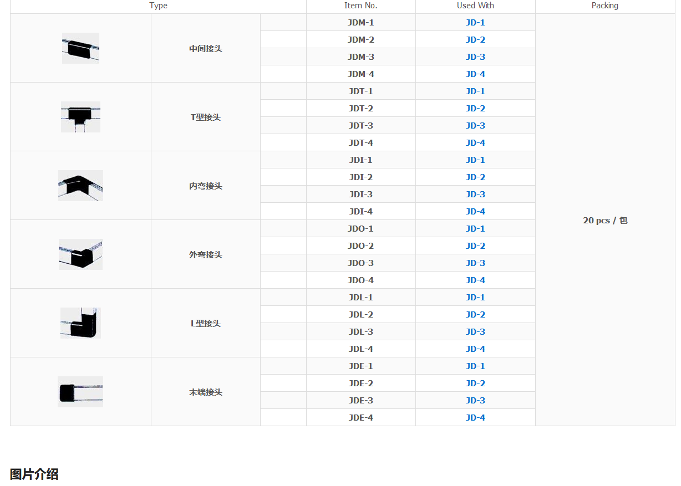
Task: Click the middle connector (中间接头) product image
Action: point(80,48)
